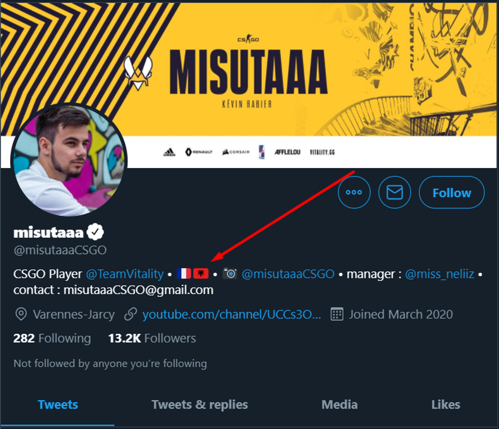Click the envelope message icon
The width and height of the screenshot is (499, 429).
click(395, 192)
